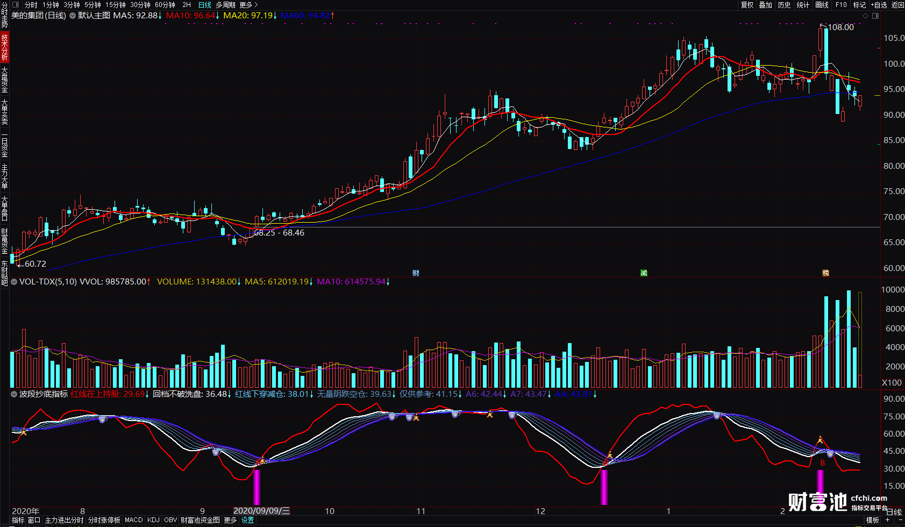Open the 默认主图 indicator dropdown circle icon
Screen dimensions: 905x527
[72, 16]
